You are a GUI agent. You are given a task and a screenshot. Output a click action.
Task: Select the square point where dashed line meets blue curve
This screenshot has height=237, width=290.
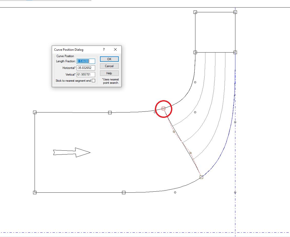pos(201,177)
